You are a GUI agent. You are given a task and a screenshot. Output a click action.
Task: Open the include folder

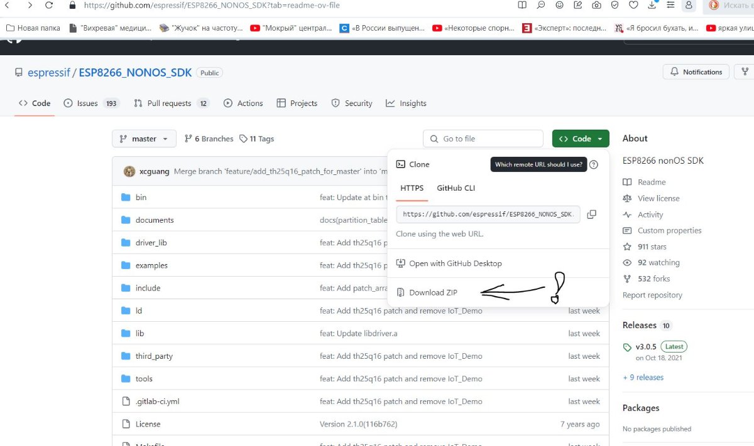tap(148, 288)
